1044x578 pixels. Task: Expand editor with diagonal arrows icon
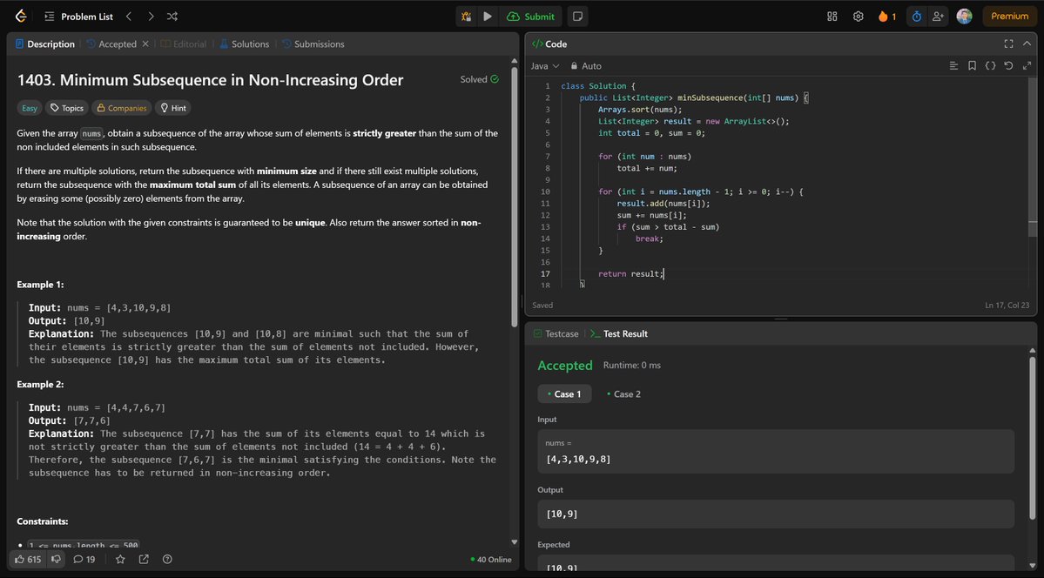pos(1027,65)
